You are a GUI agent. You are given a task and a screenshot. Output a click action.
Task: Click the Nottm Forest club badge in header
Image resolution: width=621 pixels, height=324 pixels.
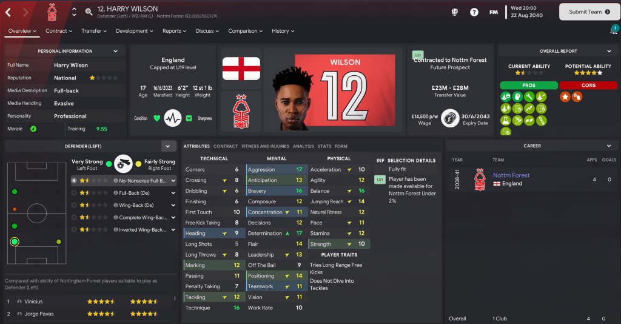click(x=52, y=12)
